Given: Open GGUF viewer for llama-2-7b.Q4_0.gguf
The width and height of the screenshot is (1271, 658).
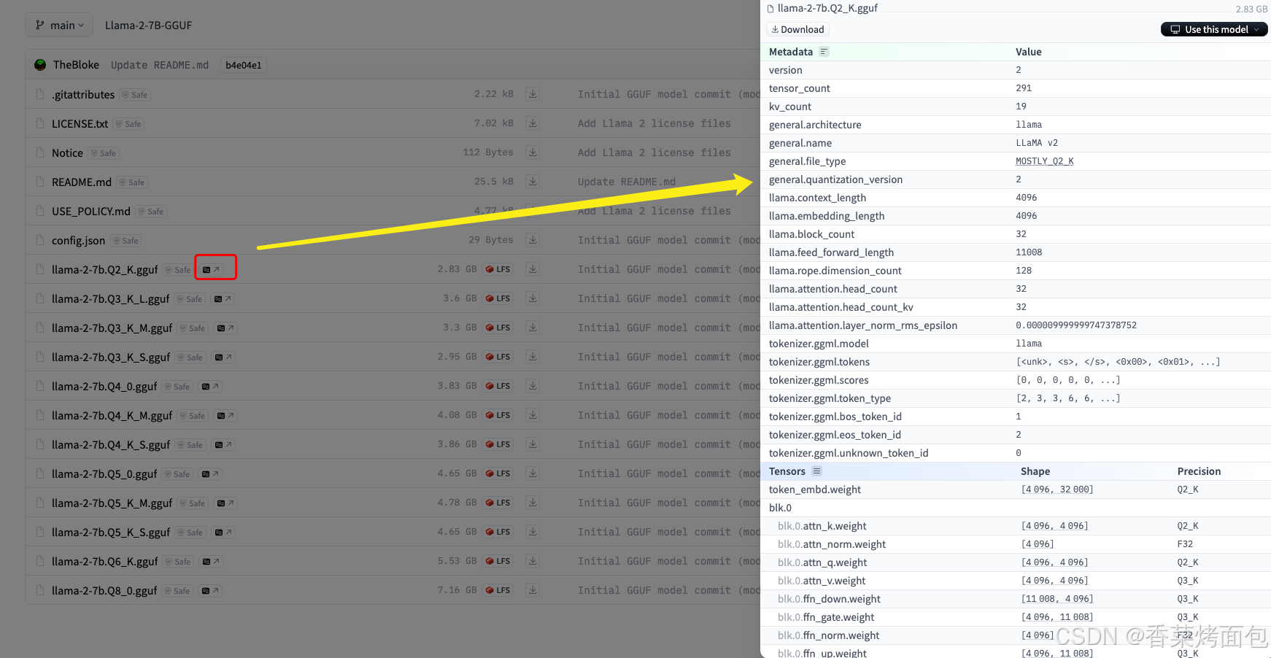Looking at the screenshot, I should (x=210, y=387).
